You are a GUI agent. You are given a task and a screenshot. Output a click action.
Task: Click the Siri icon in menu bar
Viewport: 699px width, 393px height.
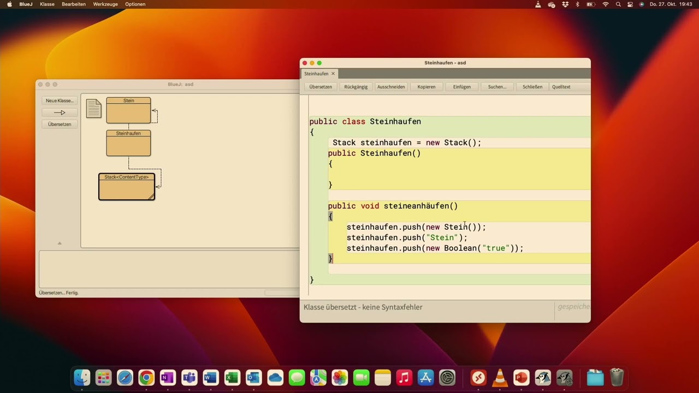642,4
